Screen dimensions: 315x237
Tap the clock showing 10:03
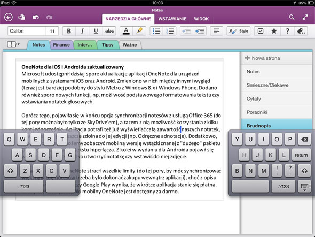(x=157, y=3)
